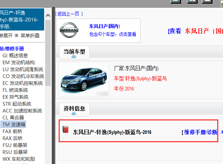The width and height of the screenshot is (223, 164).
Task: Open EM 发动机结构 section
Action: tap(18, 62)
